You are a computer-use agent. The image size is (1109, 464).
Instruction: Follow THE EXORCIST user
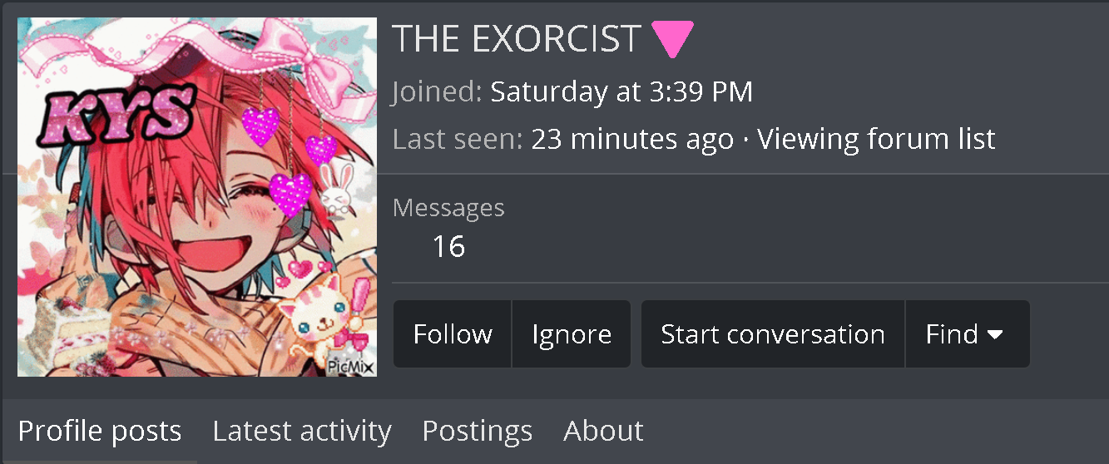[453, 334]
